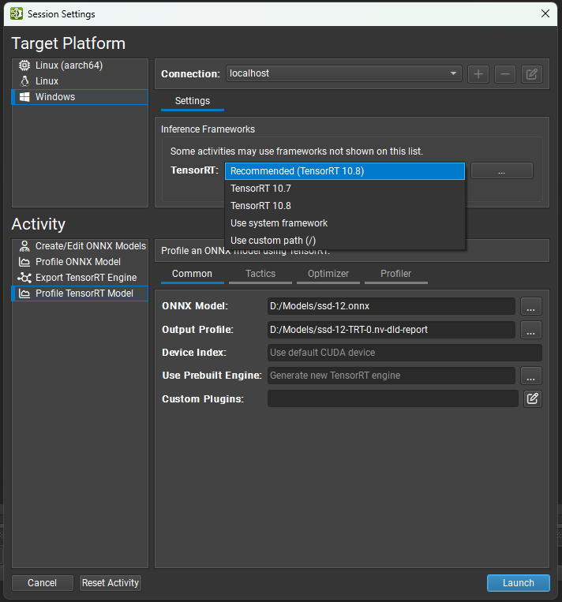Click the Custom Plugins edit icon
This screenshot has width=562, height=602.
click(x=533, y=398)
